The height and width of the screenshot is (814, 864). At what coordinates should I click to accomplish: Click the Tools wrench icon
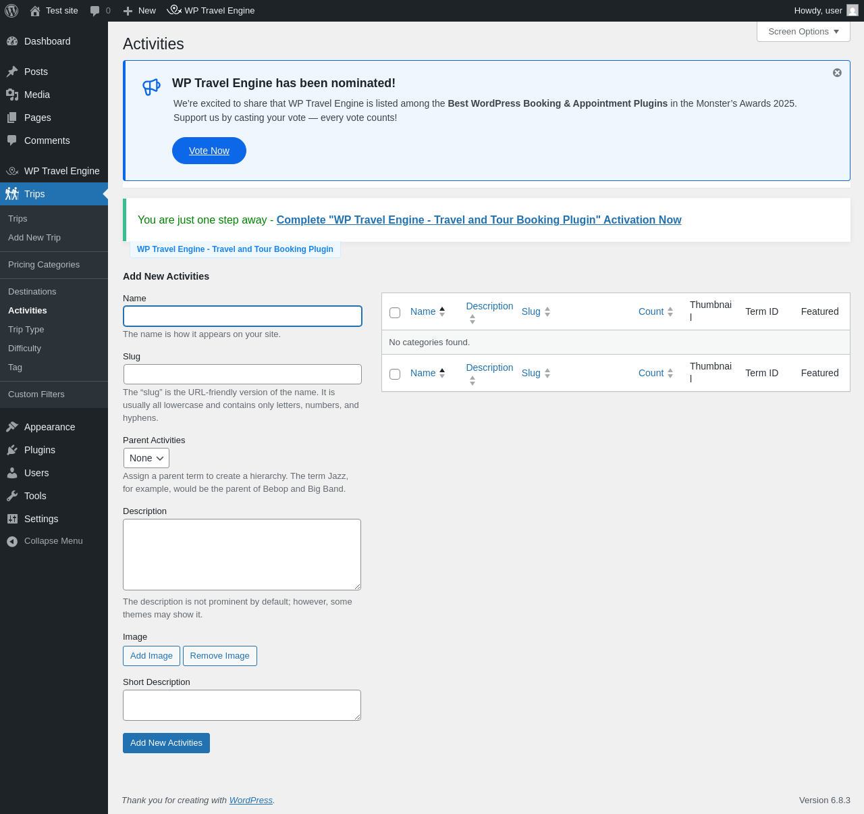click(12, 496)
